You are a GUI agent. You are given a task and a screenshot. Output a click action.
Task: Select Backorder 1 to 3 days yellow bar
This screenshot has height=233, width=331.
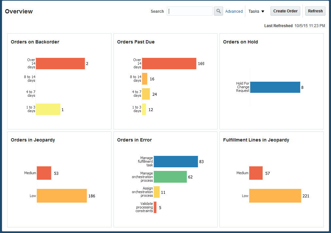(48, 109)
